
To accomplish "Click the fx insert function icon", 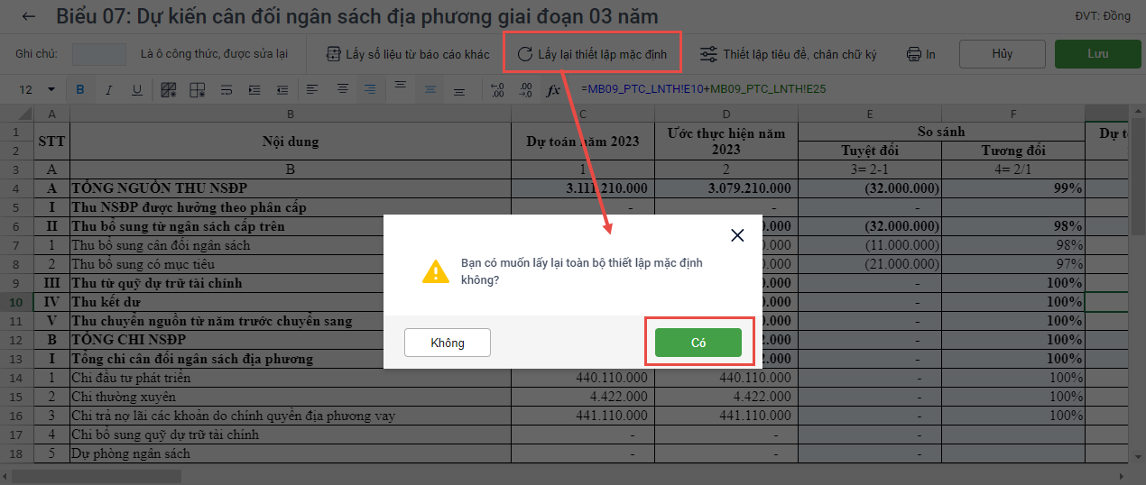I will (553, 90).
